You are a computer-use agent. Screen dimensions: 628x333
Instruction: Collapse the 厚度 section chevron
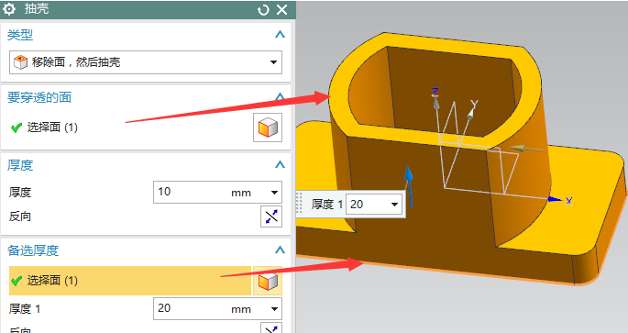tap(280, 164)
